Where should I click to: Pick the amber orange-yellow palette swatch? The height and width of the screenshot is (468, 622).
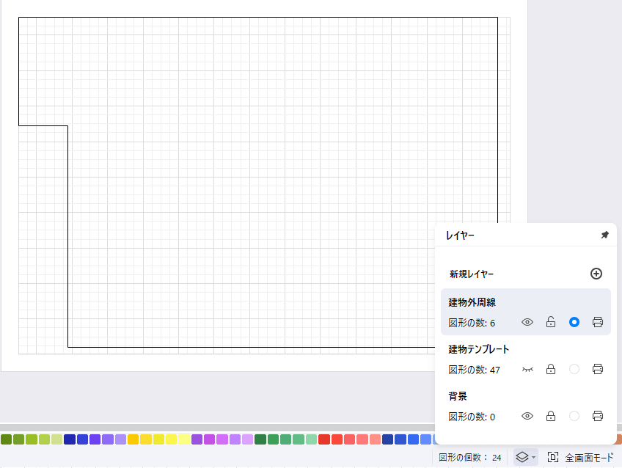(x=133, y=439)
